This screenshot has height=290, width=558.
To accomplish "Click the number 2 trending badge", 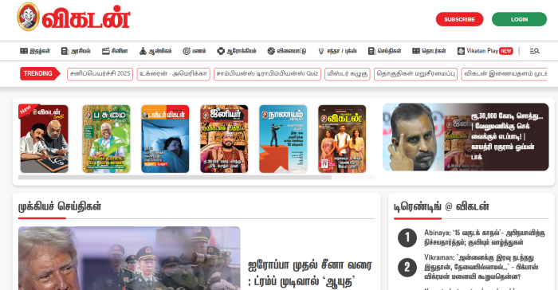I will [x=407, y=267].
